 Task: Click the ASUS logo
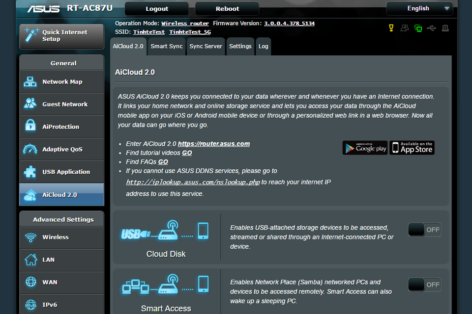43,8
